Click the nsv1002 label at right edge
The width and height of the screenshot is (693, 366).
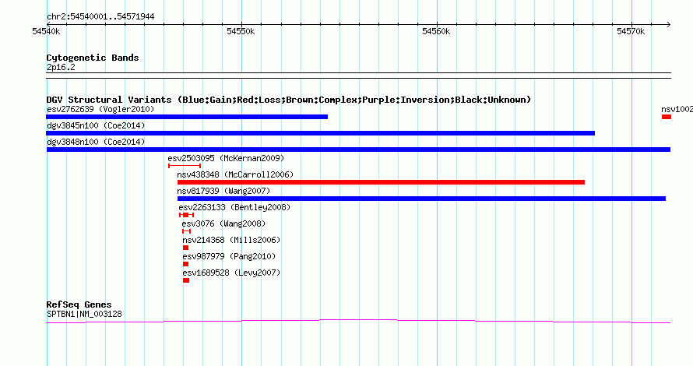click(677, 109)
